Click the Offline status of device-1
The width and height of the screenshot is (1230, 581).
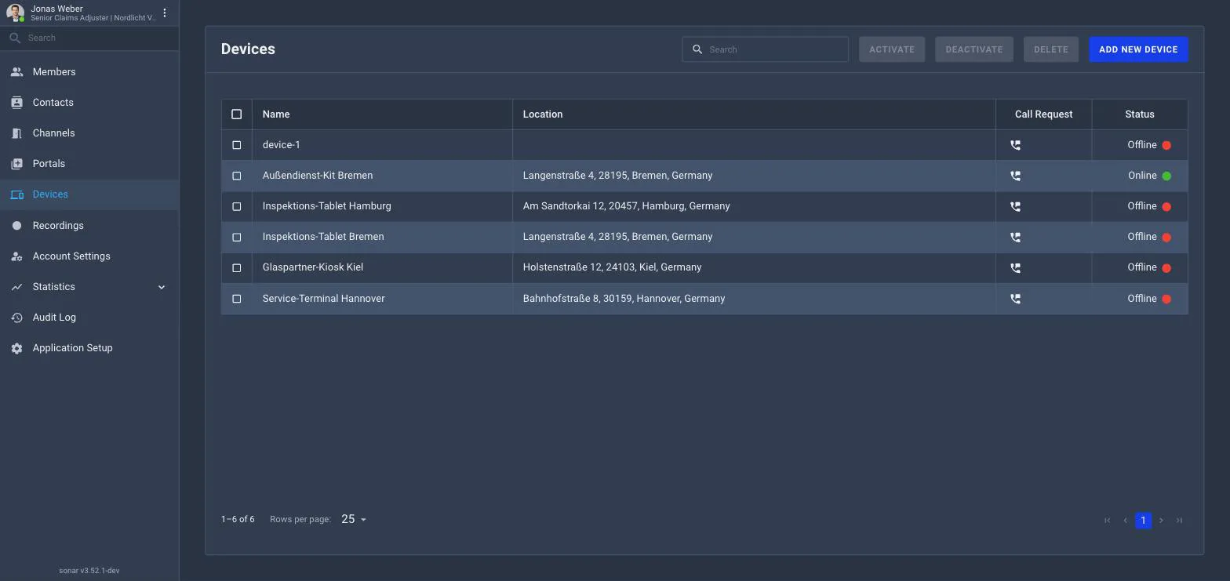[x=1149, y=145]
